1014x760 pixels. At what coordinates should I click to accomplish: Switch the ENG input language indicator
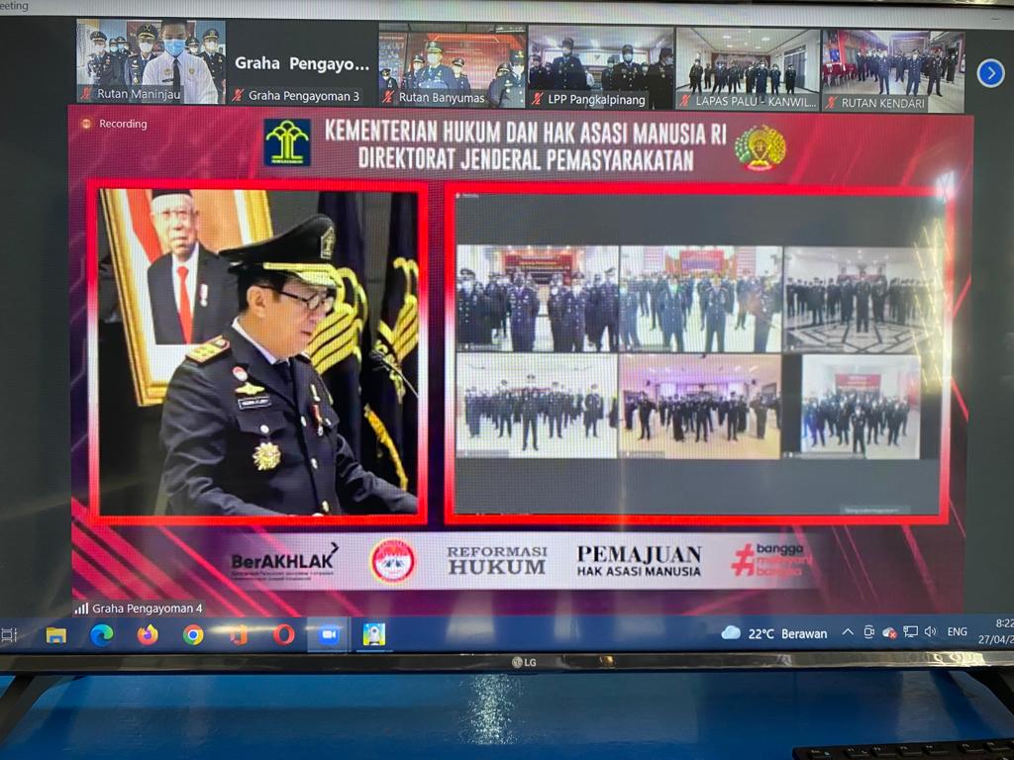pyautogui.click(x=958, y=631)
